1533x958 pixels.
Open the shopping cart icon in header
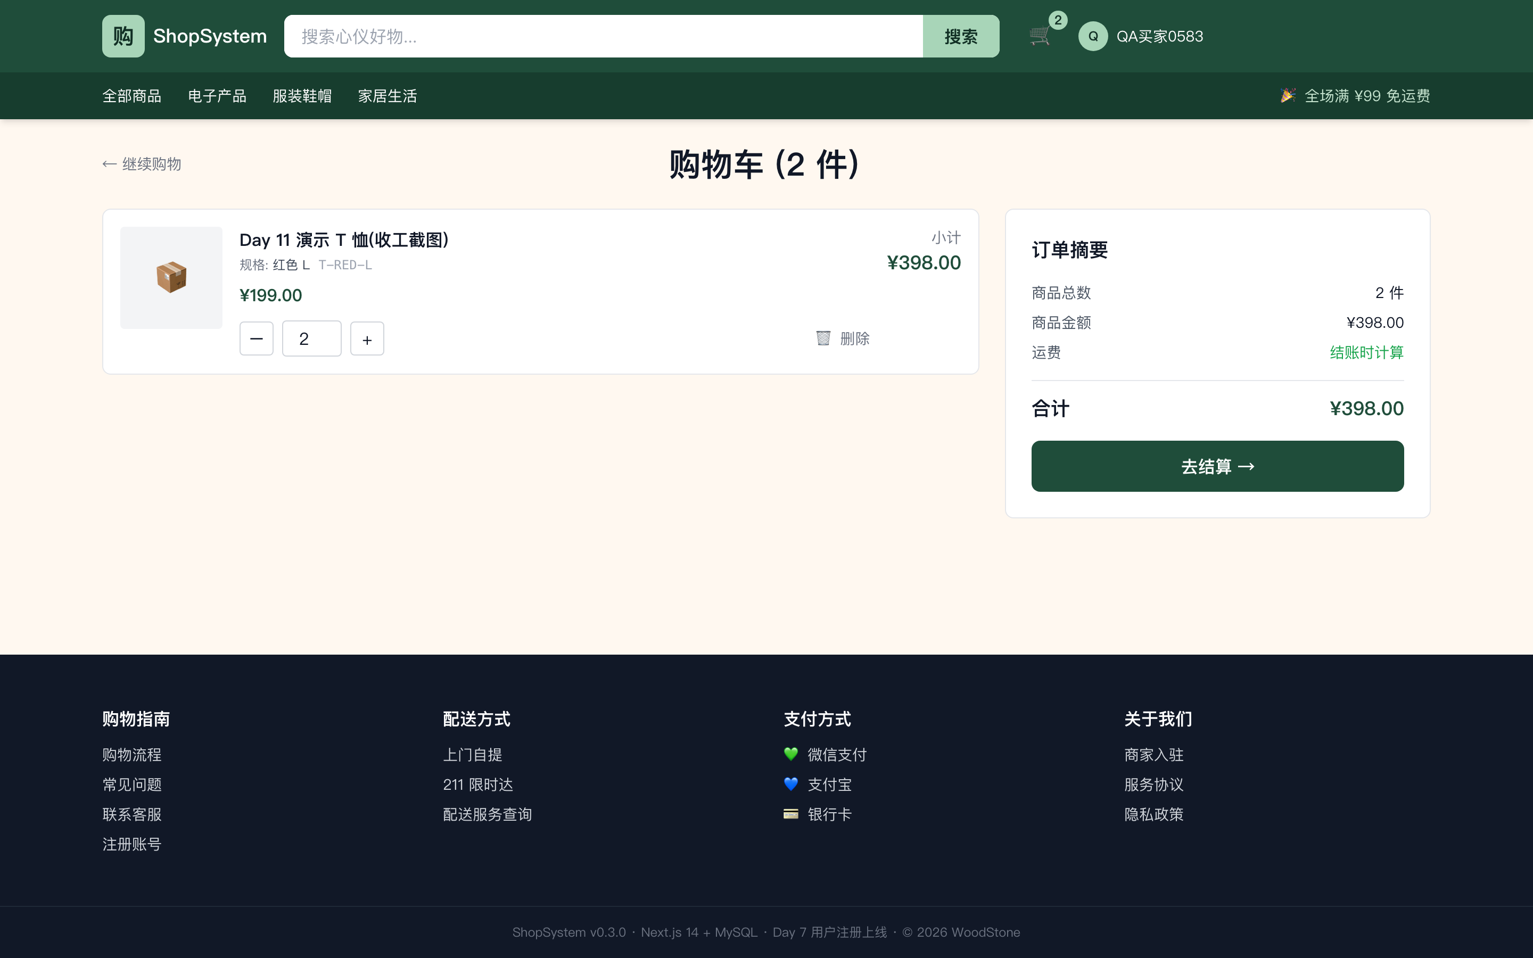click(1040, 36)
